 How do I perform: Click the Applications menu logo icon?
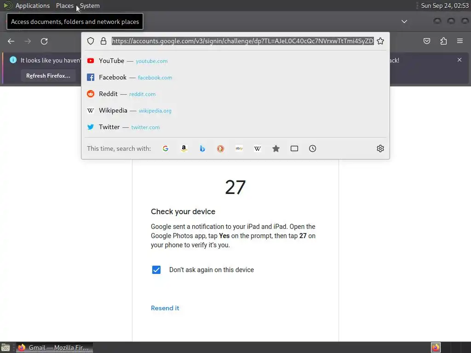8,6
